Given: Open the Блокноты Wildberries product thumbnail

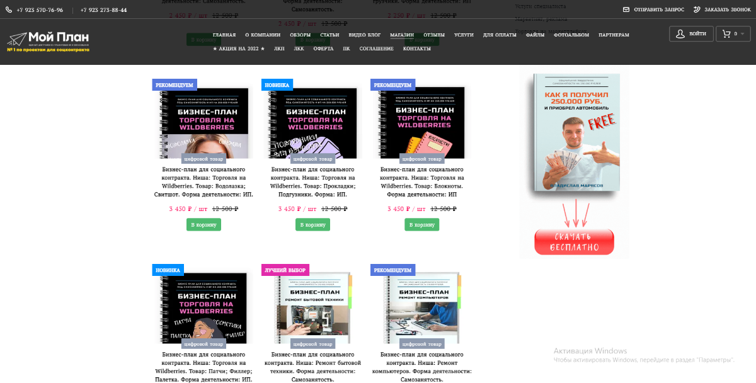Looking at the screenshot, I should 421,123.
